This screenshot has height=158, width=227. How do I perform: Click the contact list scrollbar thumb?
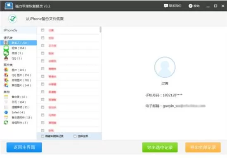pos(100,30)
